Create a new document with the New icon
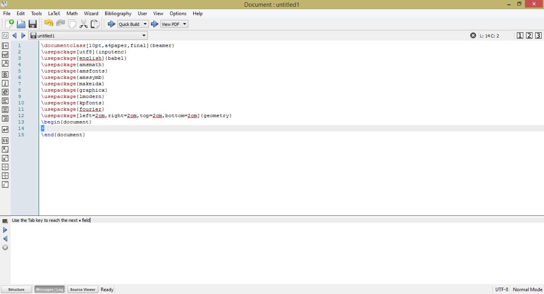This screenshot has height=294, width=544. point(9,24)
